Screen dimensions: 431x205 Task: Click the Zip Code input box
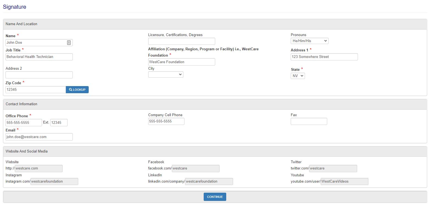point(36,90)
